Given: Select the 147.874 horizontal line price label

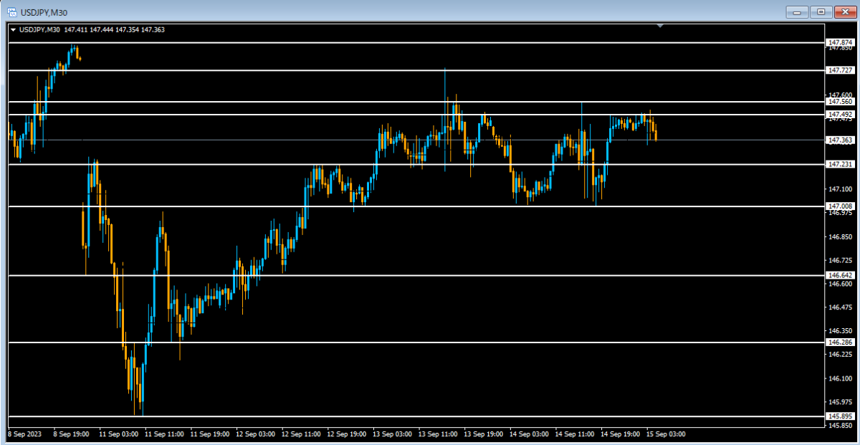Looking at the screenshot, I should pyautogui.click(x=840, y=42).
